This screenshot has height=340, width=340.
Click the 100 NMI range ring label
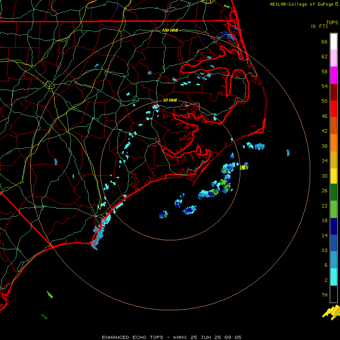170,30
